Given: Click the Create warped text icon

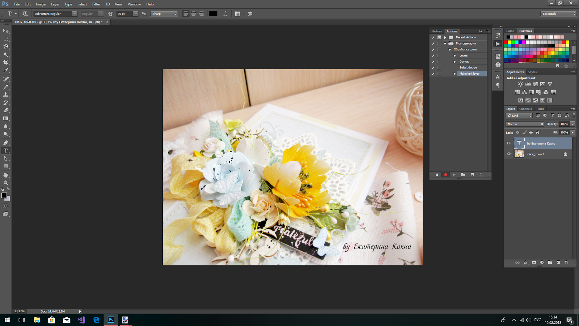Looking at the screenshot, I should click(x=225, y=14).
